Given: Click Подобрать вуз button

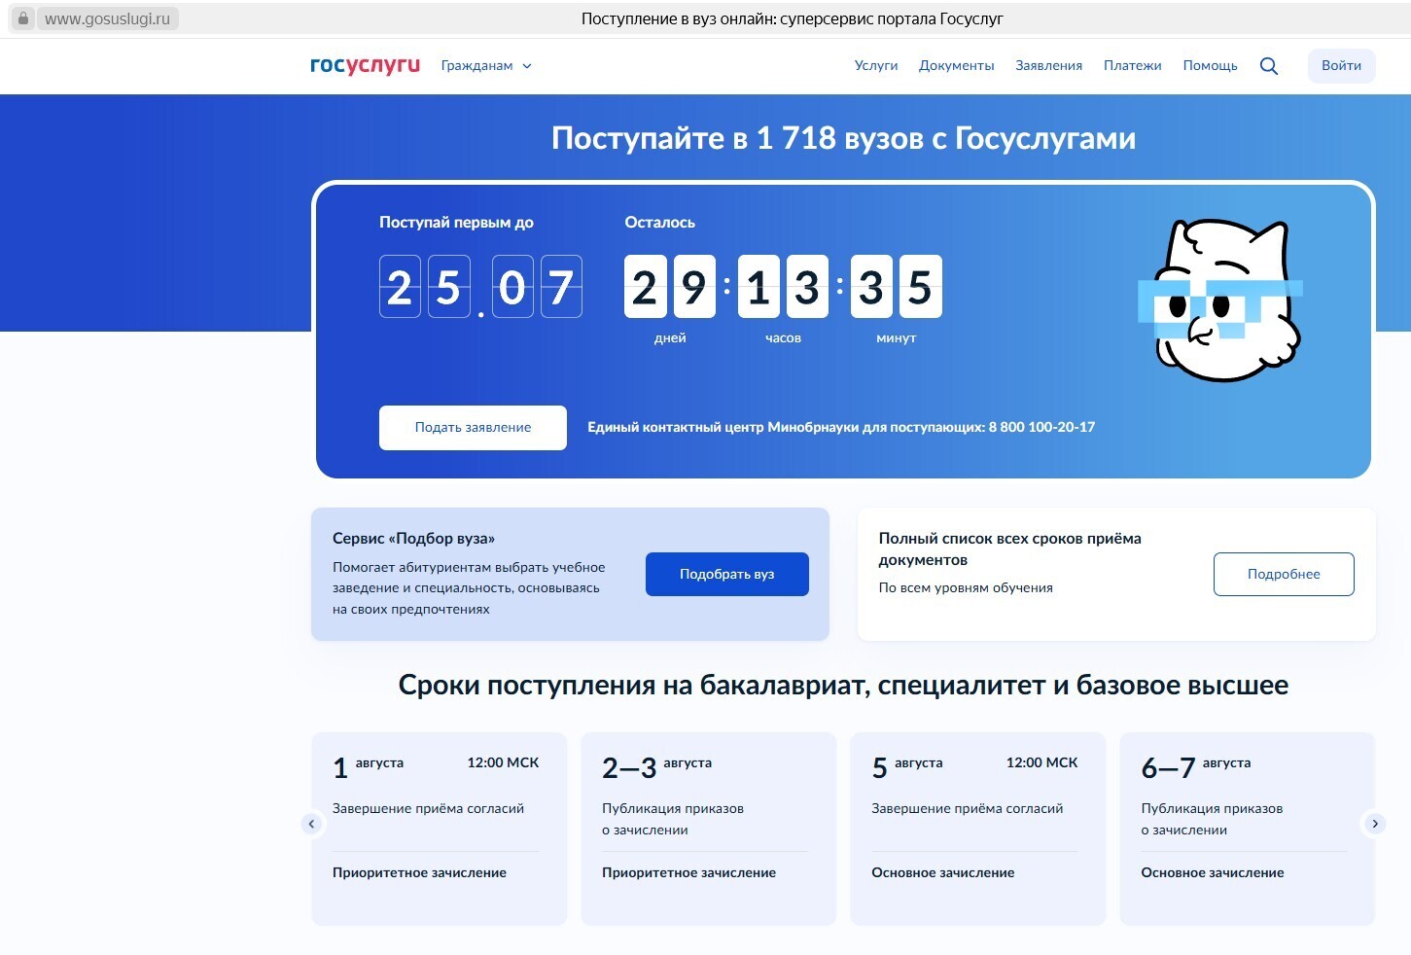Looking at the screenshot, I should pos(727,574).
